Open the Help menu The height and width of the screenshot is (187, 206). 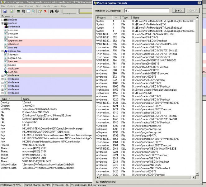point(63,6)
